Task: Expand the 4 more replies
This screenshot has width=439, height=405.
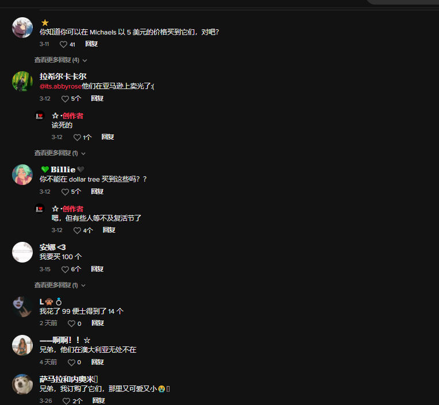Action: [x=60, y=60]
